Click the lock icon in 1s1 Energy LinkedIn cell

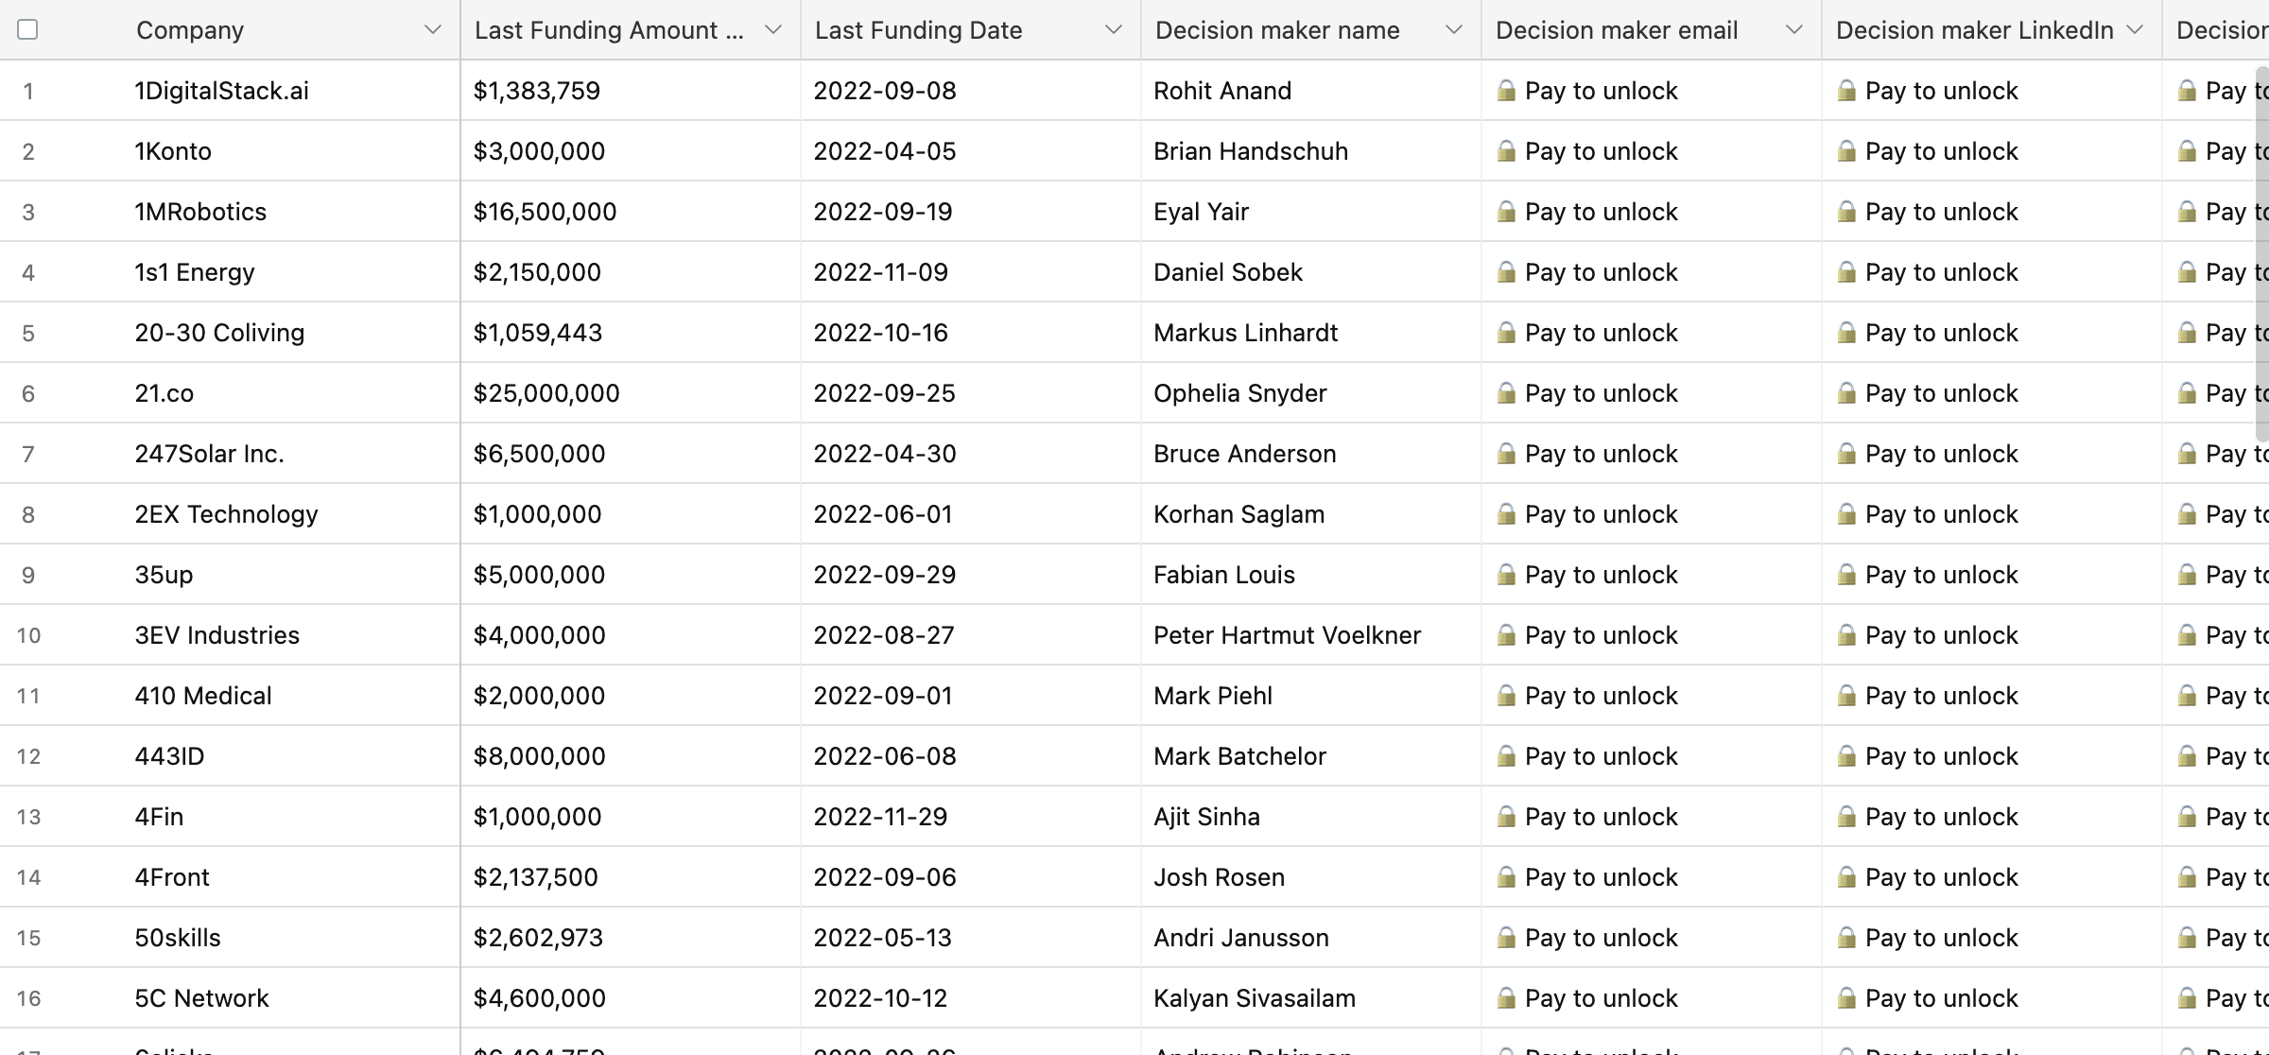[x=1846, y=272]
